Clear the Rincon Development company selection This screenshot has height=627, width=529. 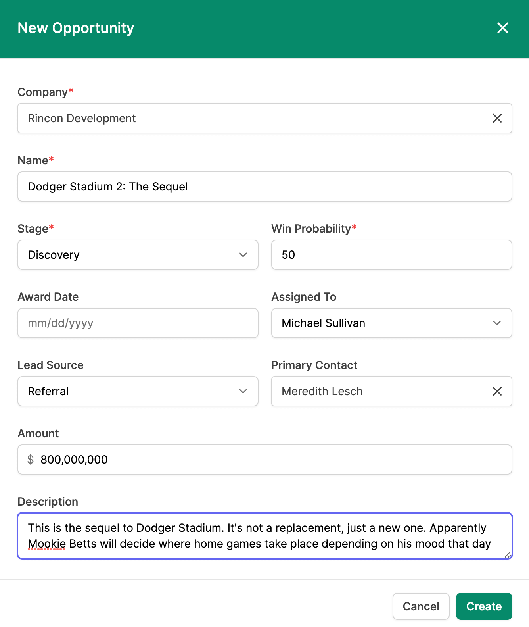point(497,118)
